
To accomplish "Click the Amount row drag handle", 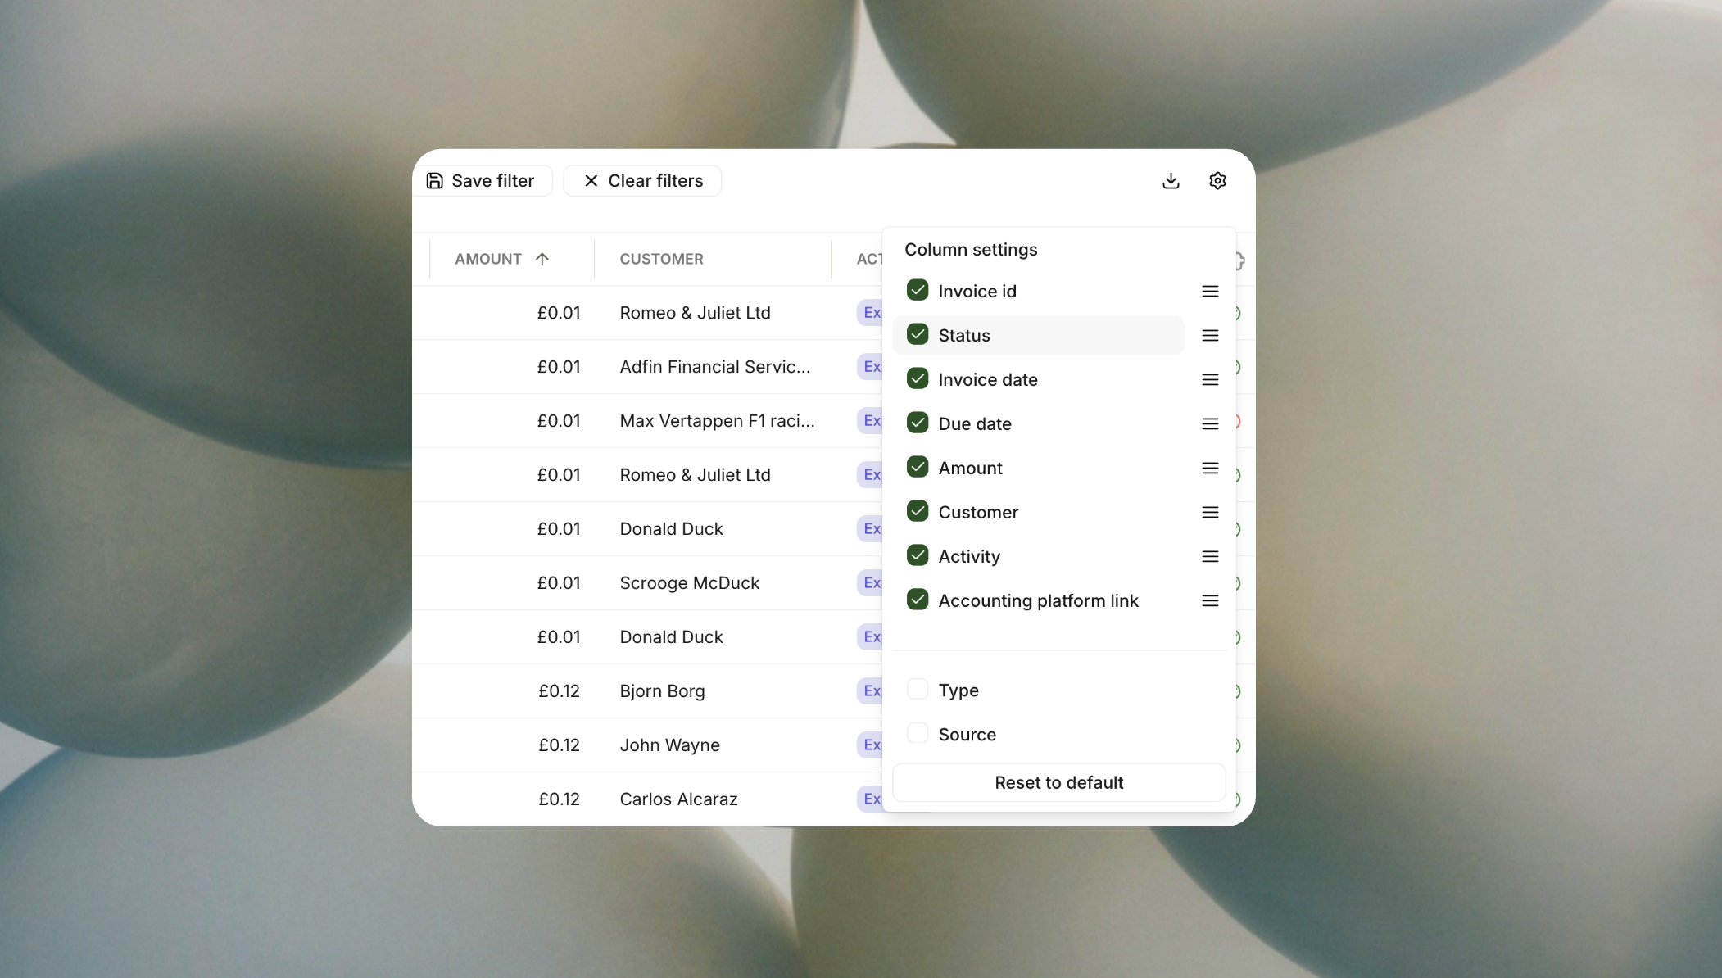I will coord(1210,469).
